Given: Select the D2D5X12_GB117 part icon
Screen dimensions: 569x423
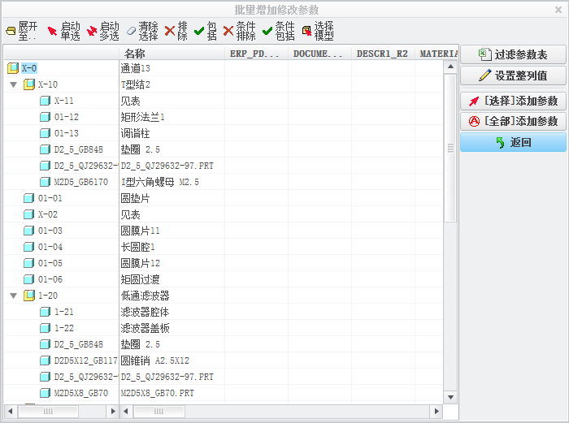Looking at the screenshot, I should tap(45, 360).
